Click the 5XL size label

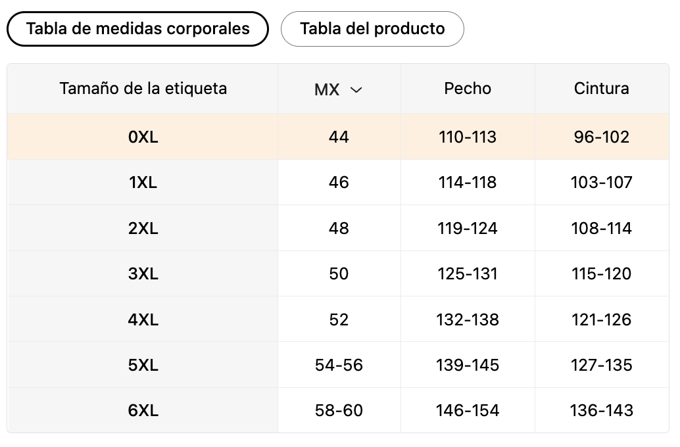[143, 365]
